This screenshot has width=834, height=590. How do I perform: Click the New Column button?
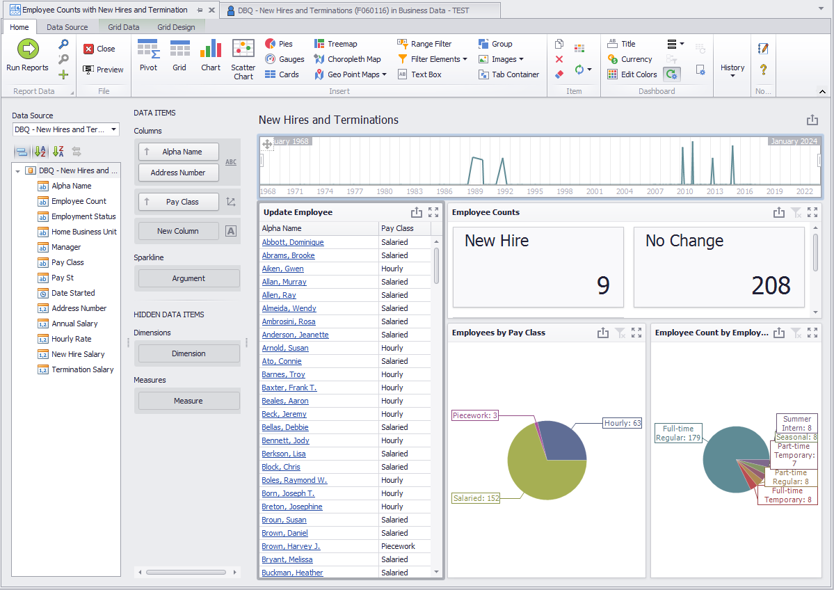pos(179,231)
